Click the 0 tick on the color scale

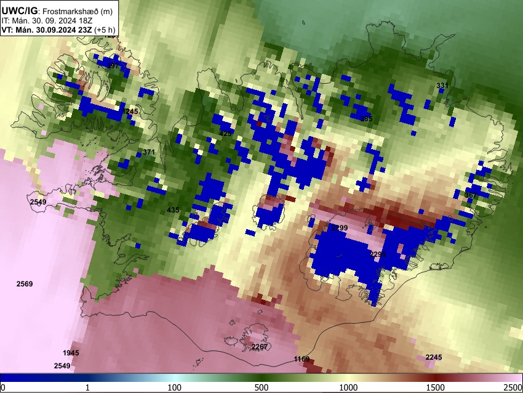pos(3,387)
